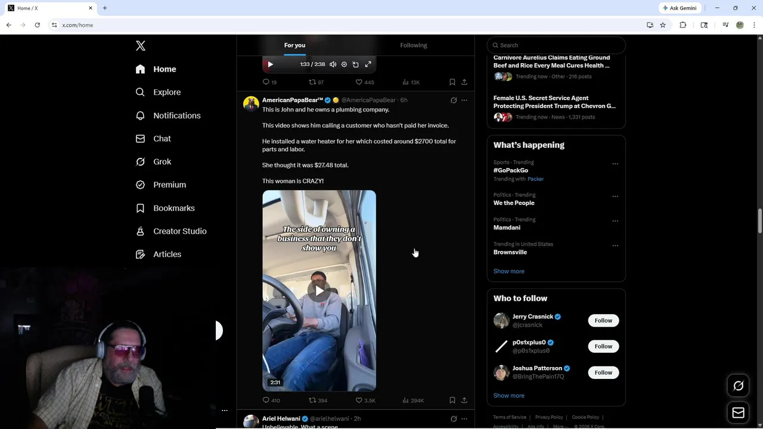View 294K views analytics

click(x=413, y=400)
